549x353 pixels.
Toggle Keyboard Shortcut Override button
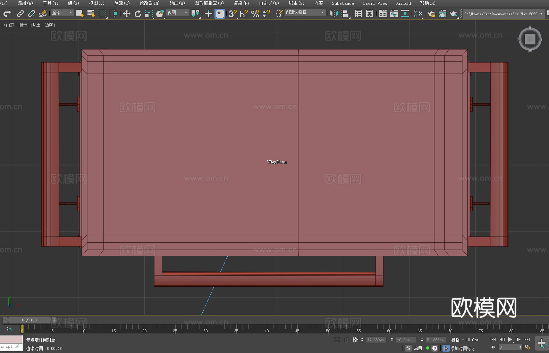click(x=220, y=14)
